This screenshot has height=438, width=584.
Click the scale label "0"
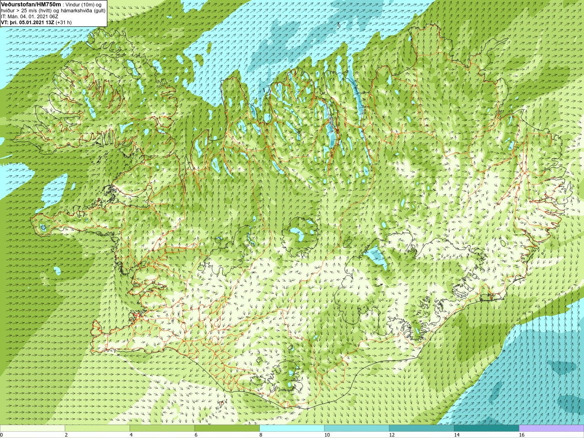click(x=1, y=435)
